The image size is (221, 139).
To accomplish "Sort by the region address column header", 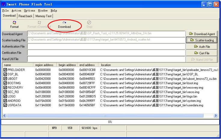I will 44,65.
